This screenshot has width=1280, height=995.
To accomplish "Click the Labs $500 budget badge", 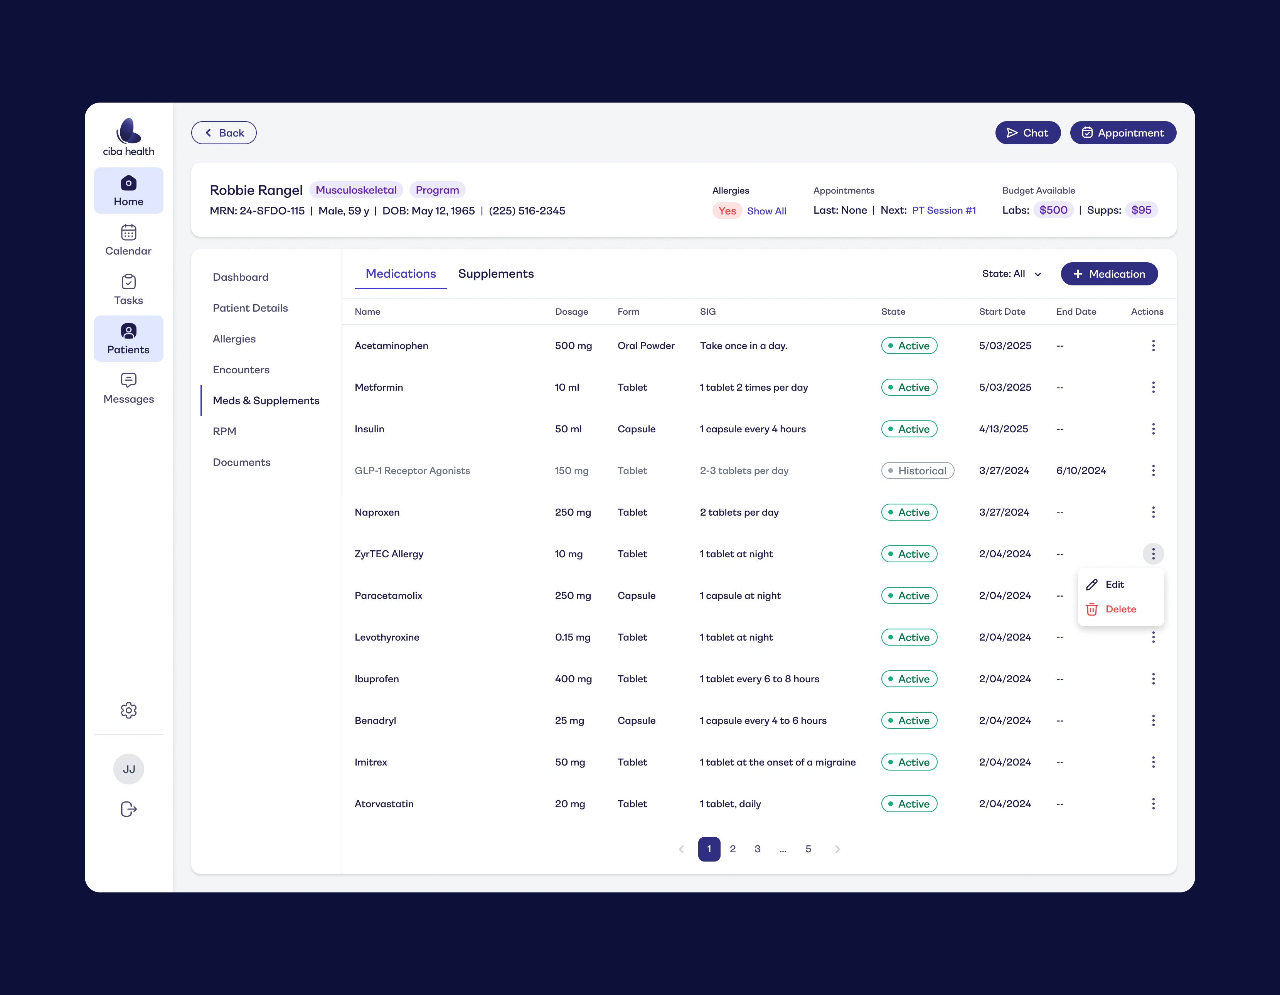I will pos(1053,210).
